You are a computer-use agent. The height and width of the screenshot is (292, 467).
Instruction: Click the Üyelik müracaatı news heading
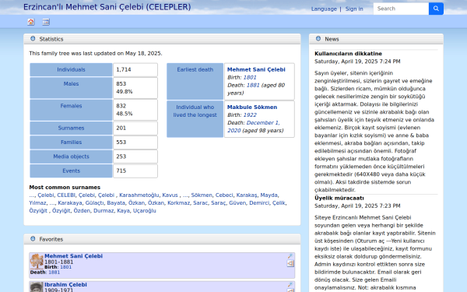(339, 198)
